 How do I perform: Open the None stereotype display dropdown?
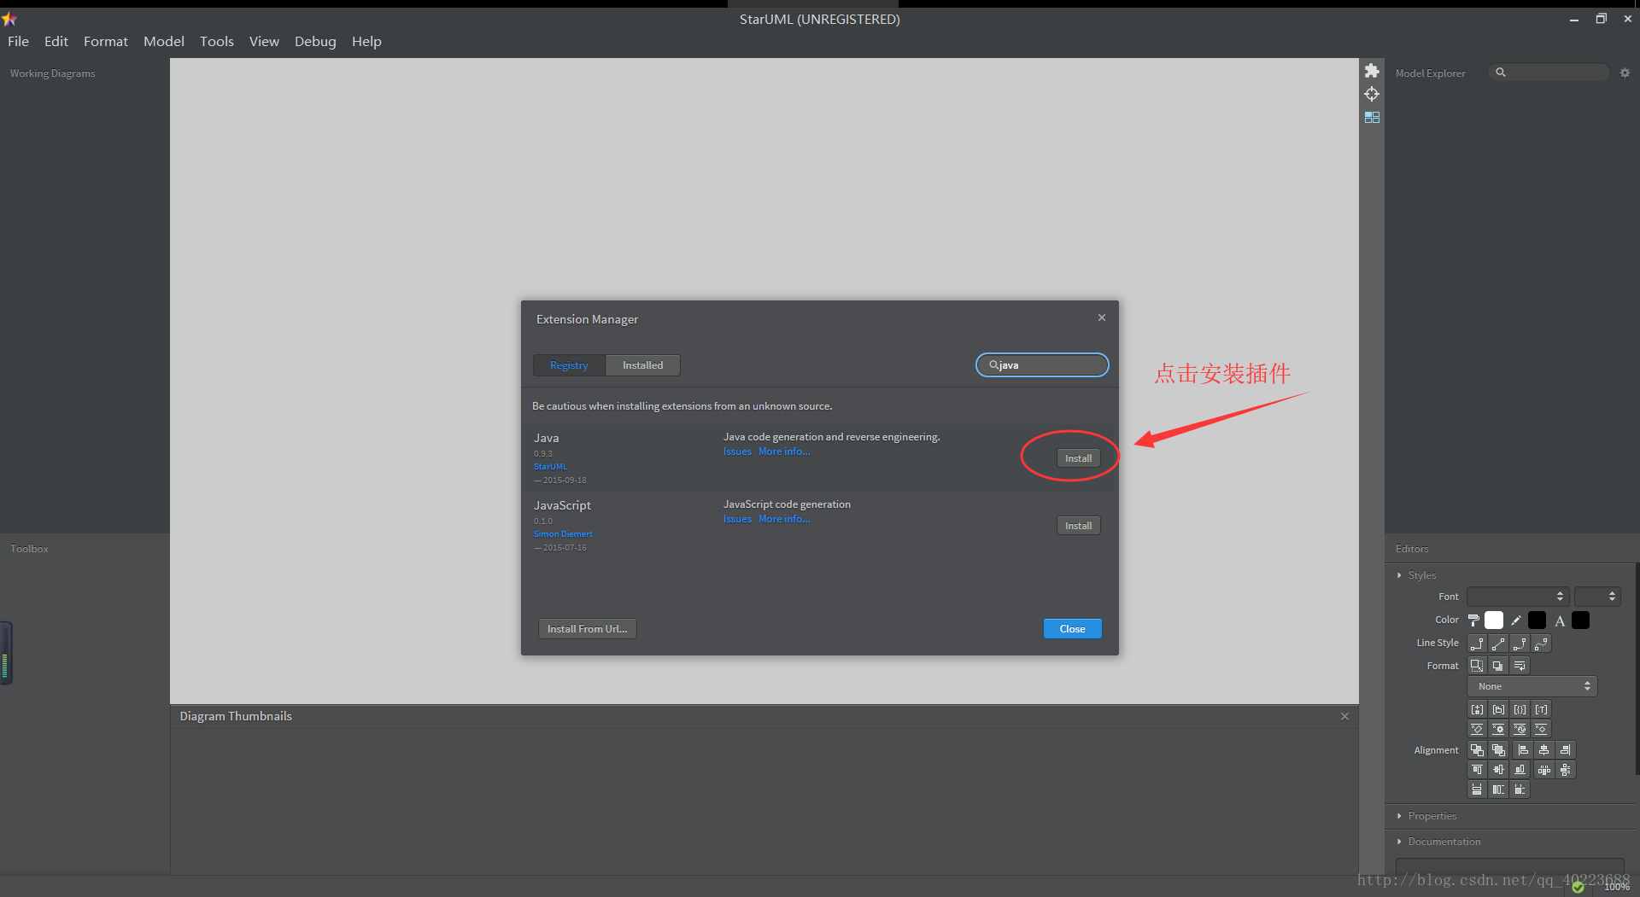1532,686
